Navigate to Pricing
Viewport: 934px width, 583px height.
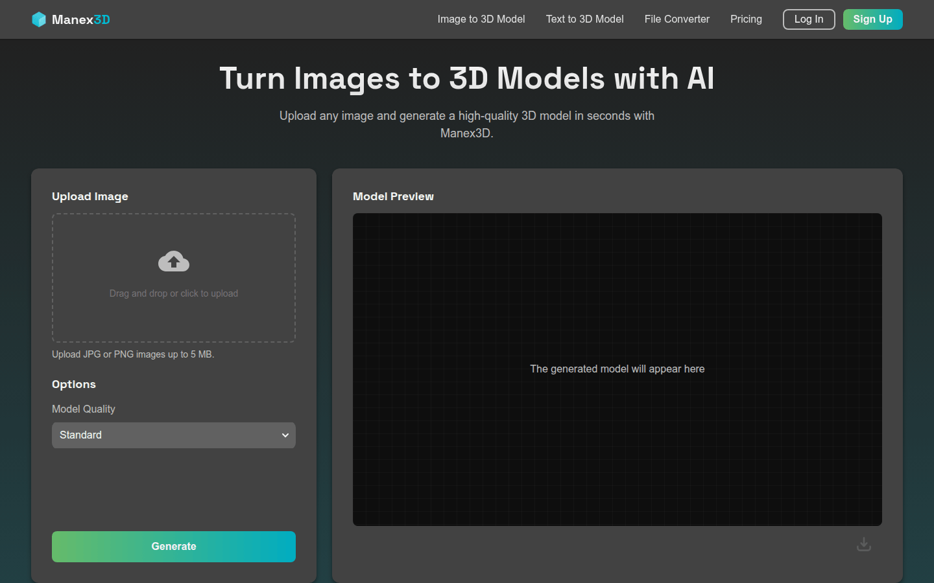click(x=746, y=19)
